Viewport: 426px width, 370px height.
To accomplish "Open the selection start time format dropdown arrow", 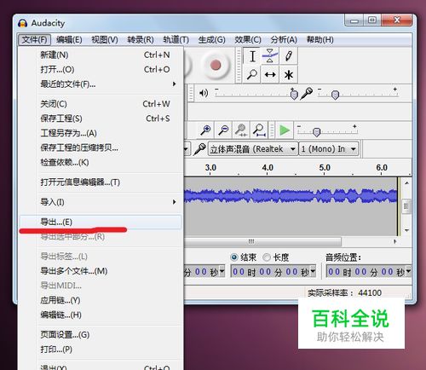I will pyautogui.click(x=222, y=271).
